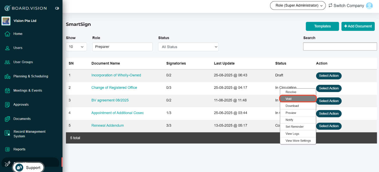Click the Planning & Scheduling chart icon
The height and width of the screenshot is (172, 379).
(7, 77)
